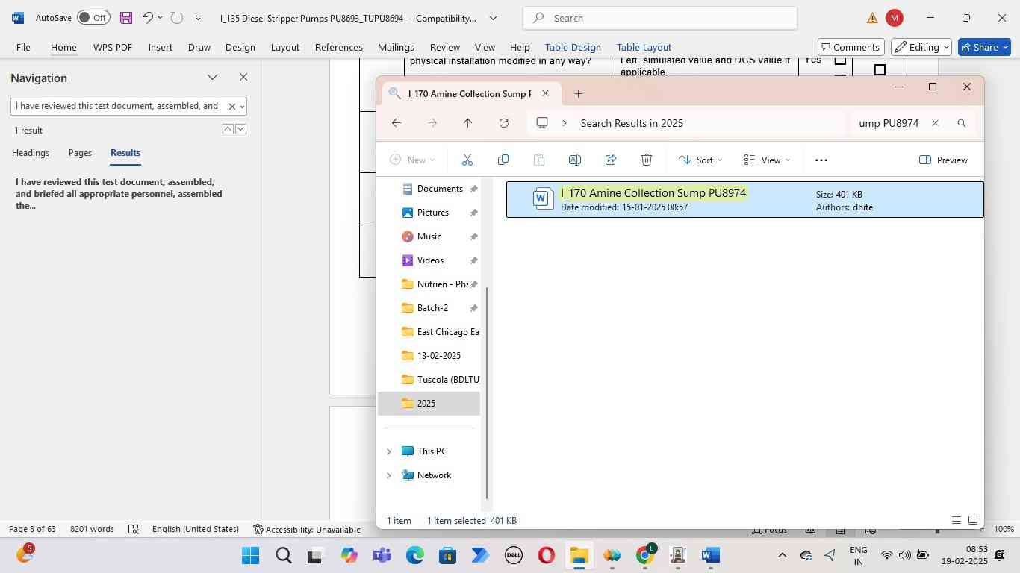1020x573 pixels.
Task: Open the Sort dropdown in File Explorer
Action: click(x=700, y=160)
